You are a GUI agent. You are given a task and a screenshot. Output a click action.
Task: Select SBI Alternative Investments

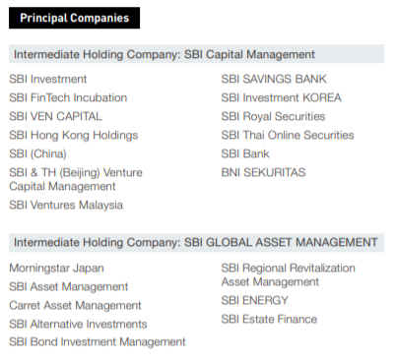tap(78, 325)
